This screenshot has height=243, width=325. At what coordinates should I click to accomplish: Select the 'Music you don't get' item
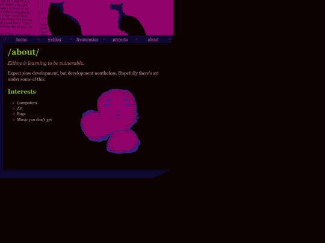[34, 119]
